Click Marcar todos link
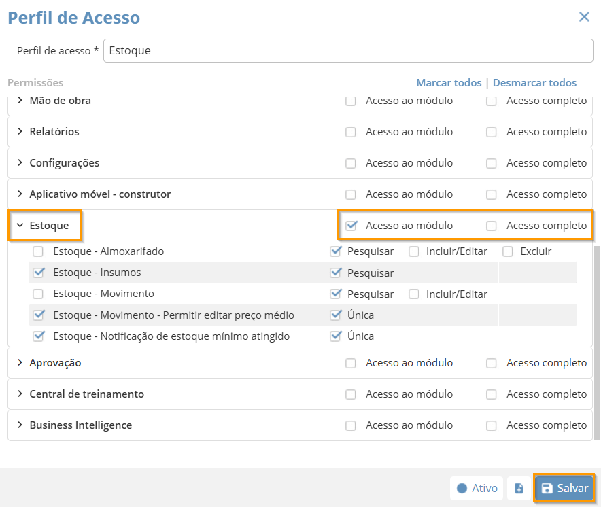This screenshot has height=507, width=601. click(x=449, y=83)
